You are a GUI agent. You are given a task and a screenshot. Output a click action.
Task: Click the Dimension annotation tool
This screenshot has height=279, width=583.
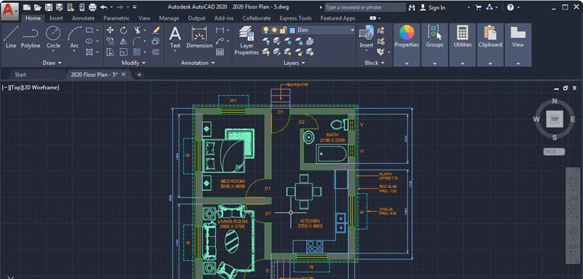pyautogui.click(x=199, y=37)
